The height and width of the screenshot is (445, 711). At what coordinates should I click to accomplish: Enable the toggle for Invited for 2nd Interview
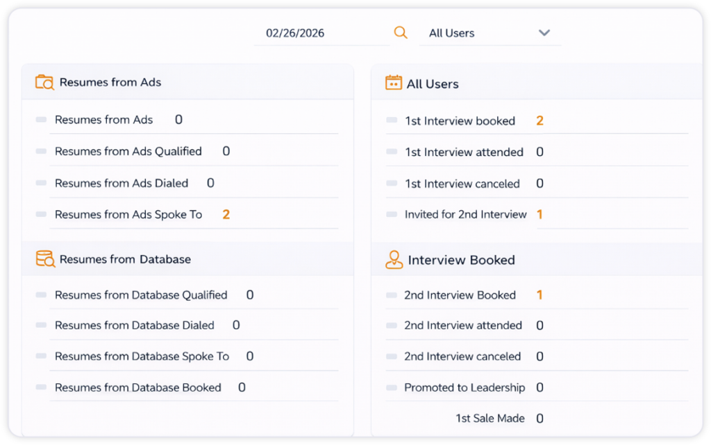pos(392,215)
